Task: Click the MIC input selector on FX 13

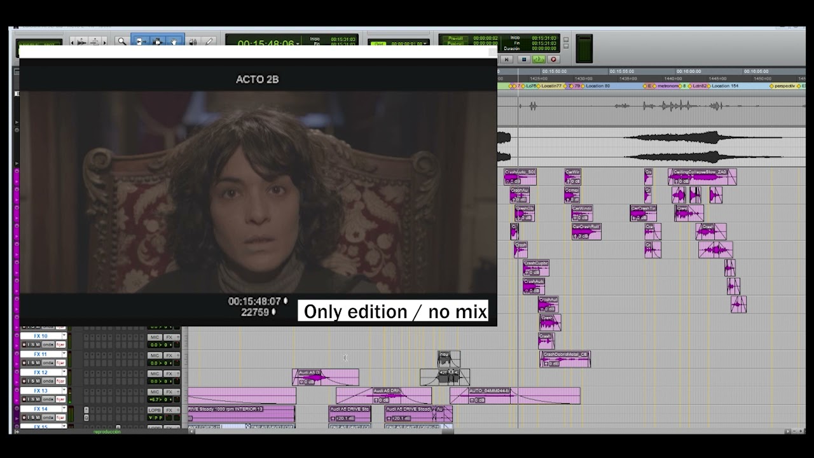Action: (155, 392)
